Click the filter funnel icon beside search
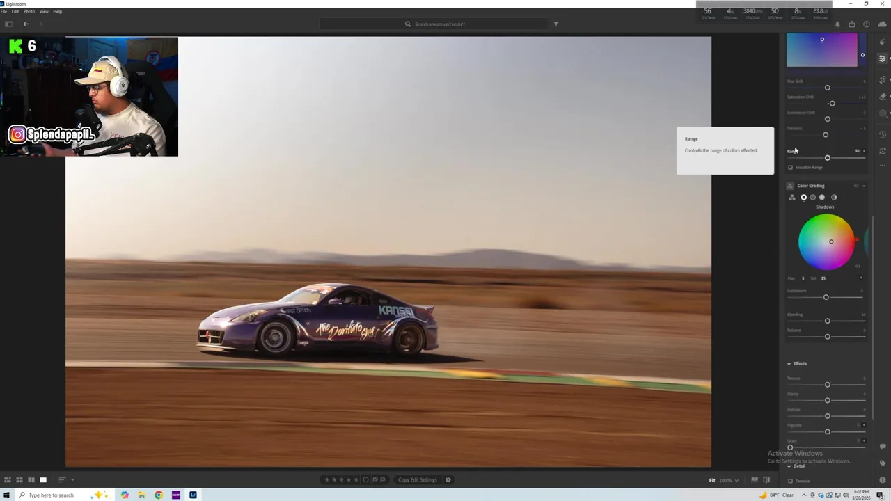This screenshot has width=891, height=501. click(555, 24)
